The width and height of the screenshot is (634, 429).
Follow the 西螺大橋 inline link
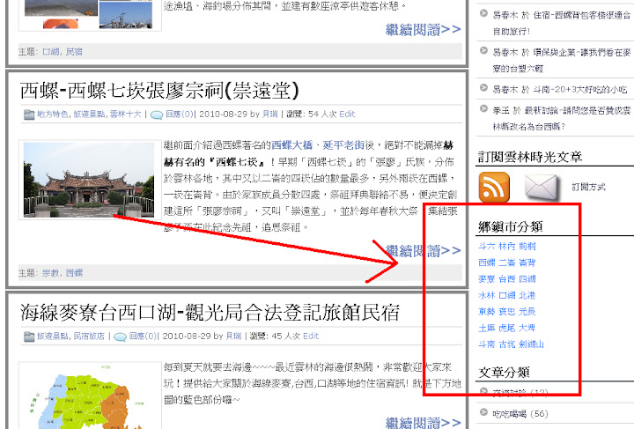(x=292, y=144)
